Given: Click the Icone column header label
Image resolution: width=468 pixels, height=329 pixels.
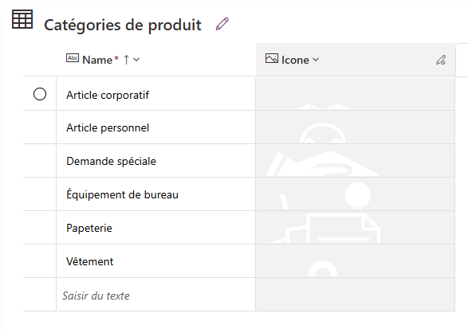Looking at the screenshot, I should click(295, 60).
